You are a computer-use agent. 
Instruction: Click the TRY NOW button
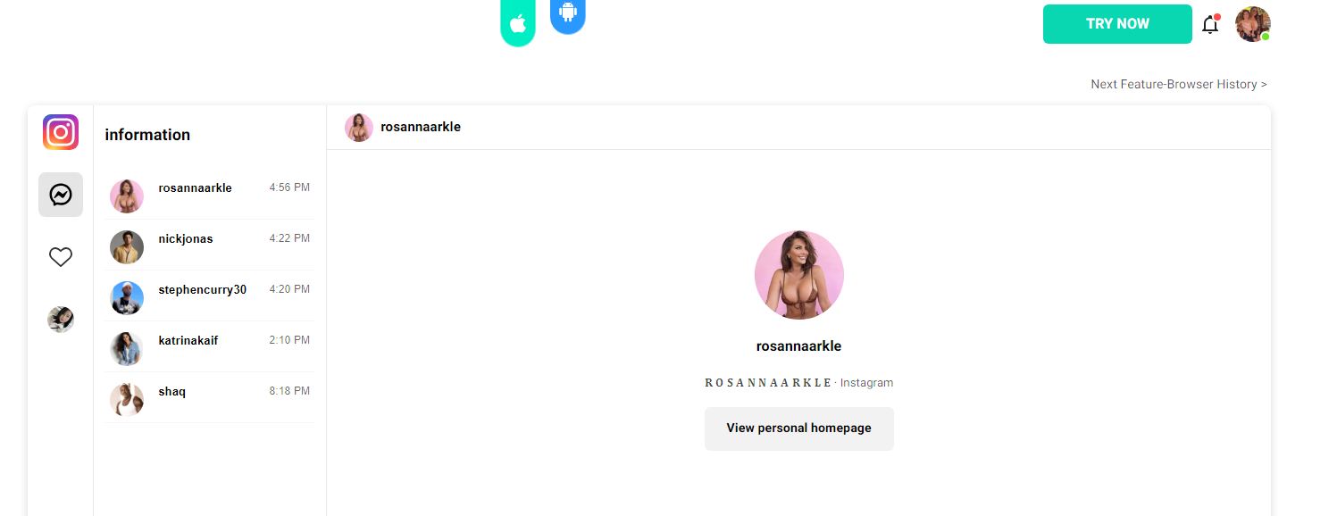pos(1117,24)
